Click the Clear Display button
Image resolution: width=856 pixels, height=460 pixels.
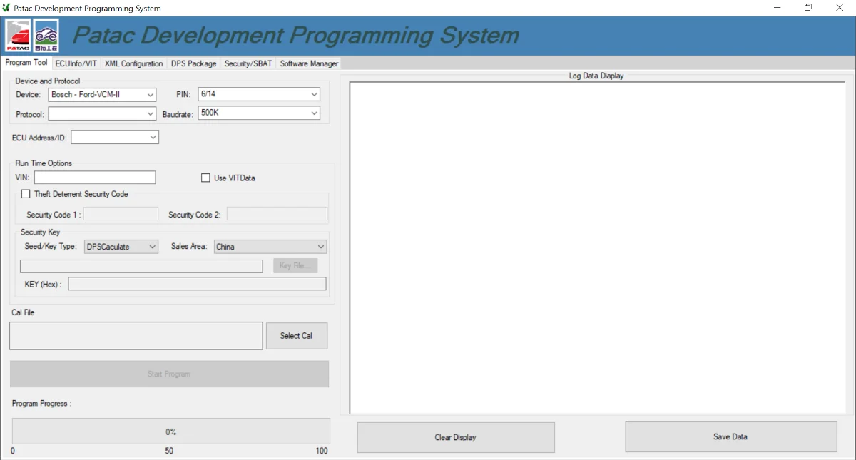pos(455,437)
